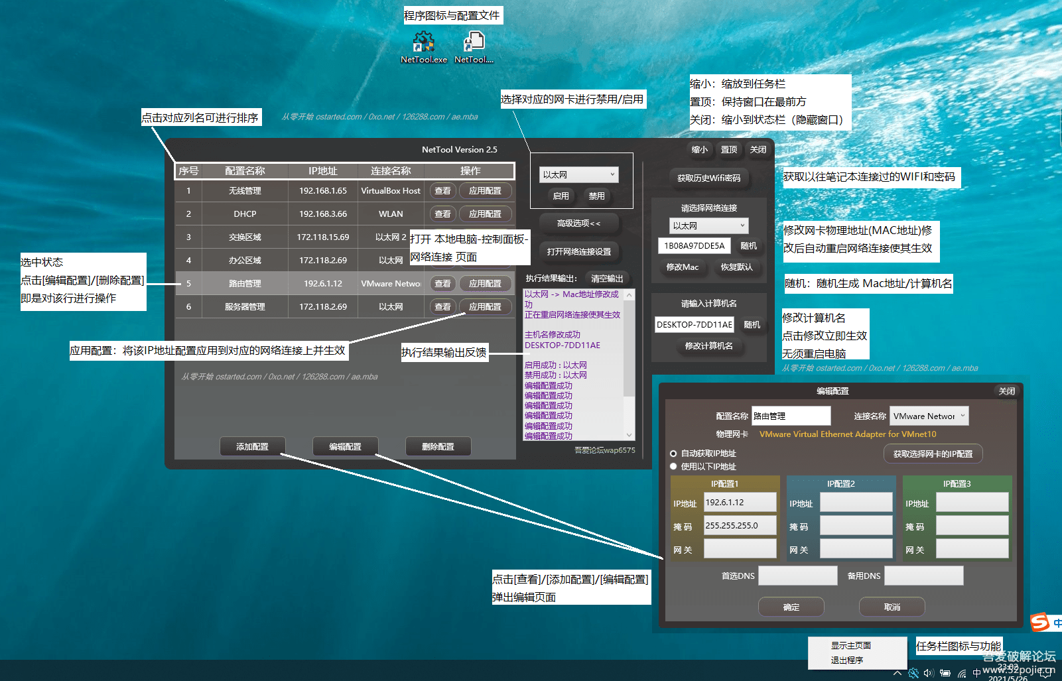
Task: Select the 192.168.3.66 IP cell
Action: (x=323, y=214)
